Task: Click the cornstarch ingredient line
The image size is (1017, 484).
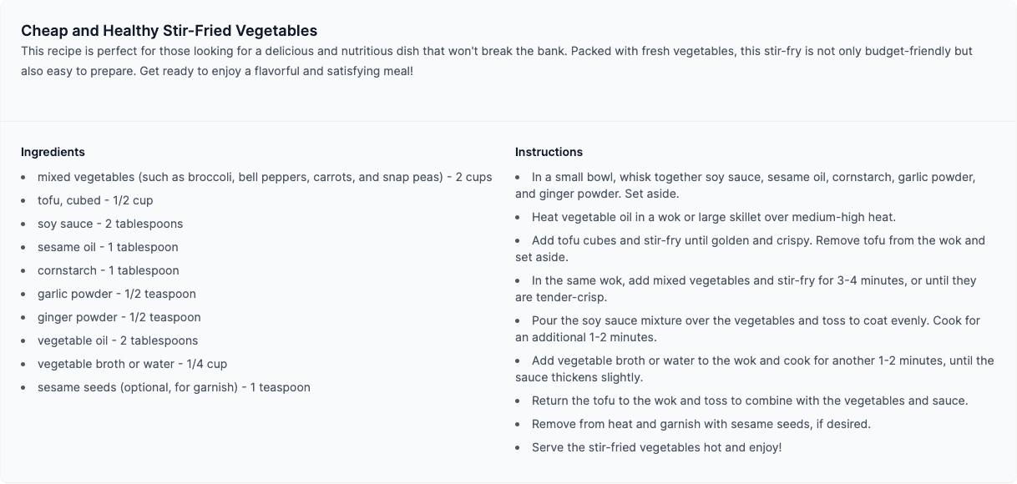Action: tap(109, 270)
